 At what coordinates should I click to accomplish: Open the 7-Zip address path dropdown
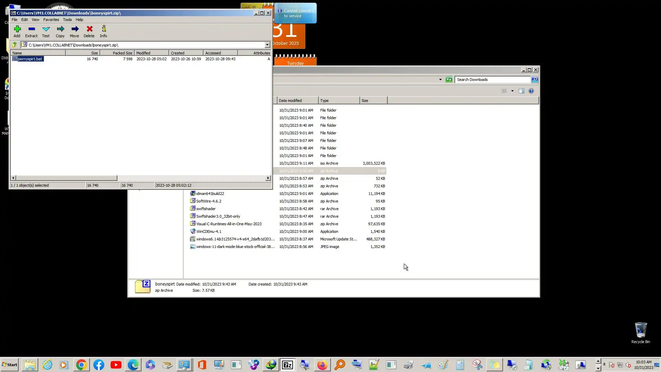tap(267, 45)
